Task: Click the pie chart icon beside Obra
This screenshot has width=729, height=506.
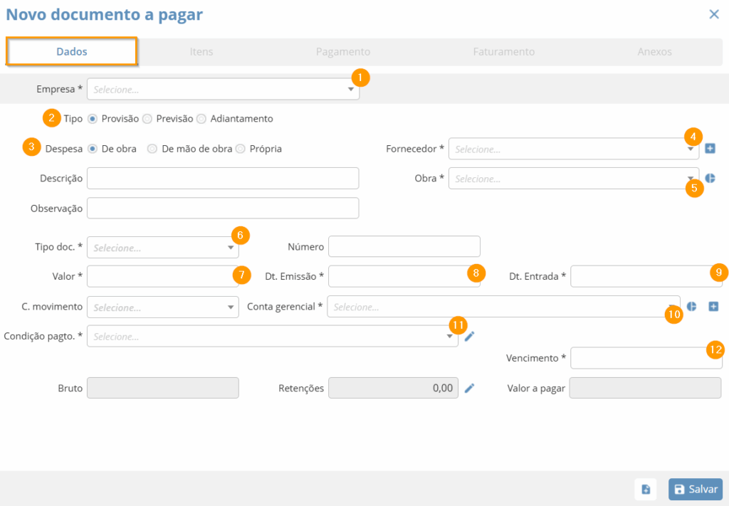Action: click(x=710, y=179)
